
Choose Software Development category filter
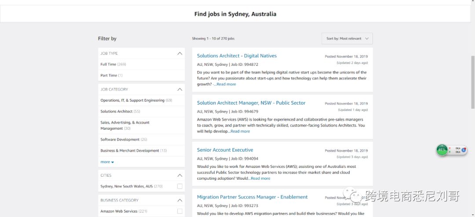pyautogui.click(x=120, y=139)
